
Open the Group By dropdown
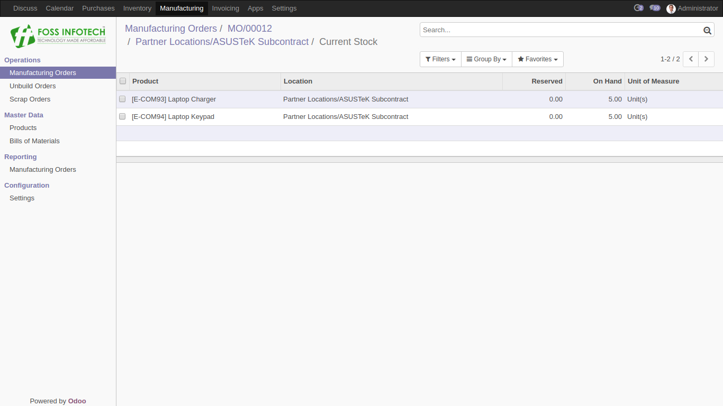pos(486,59)
